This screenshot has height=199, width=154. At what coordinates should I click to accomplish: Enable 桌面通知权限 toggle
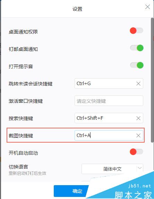(x=136, y=30)
